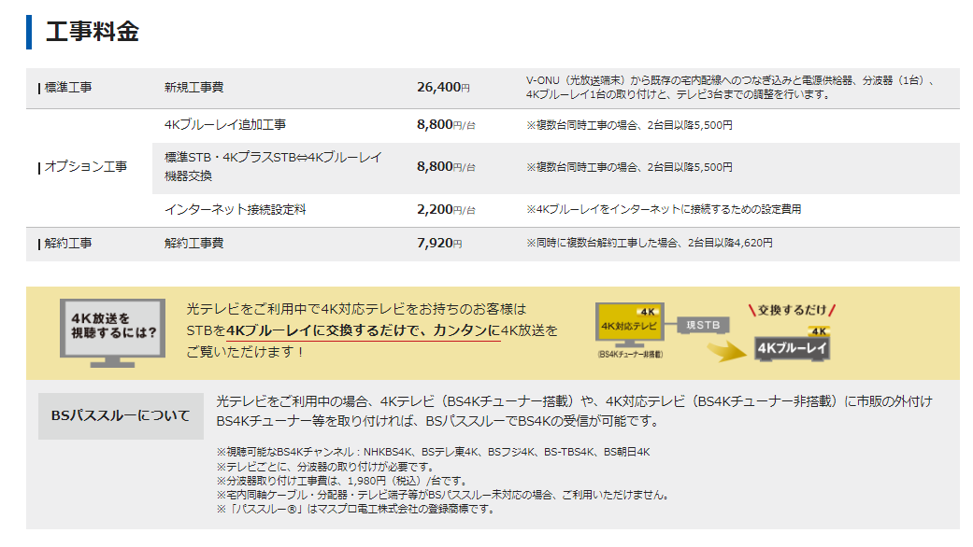This screenshot has width=973, height=547.
Task: Click the gray 現STB set-top box icon
Action: (703, 325)
